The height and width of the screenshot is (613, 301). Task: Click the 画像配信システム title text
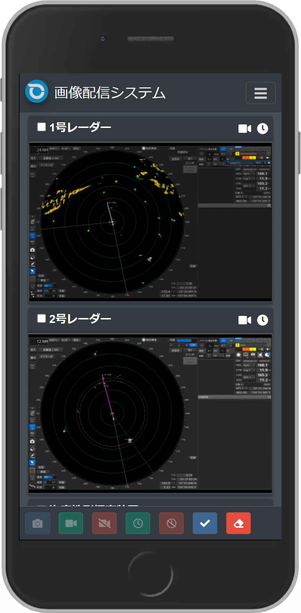110,93
